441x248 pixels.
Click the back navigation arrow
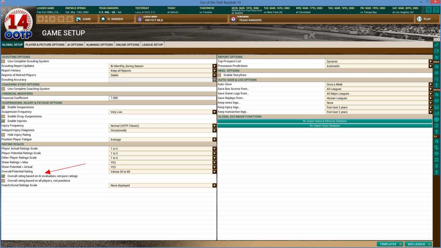tap(40, 19)
